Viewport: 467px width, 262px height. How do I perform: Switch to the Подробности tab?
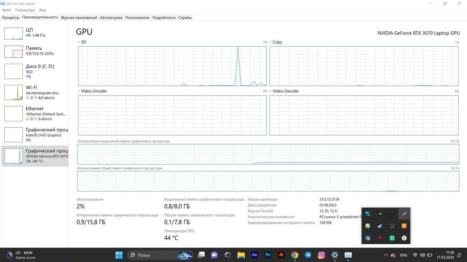pyautogui.click(x=164, y=18)
